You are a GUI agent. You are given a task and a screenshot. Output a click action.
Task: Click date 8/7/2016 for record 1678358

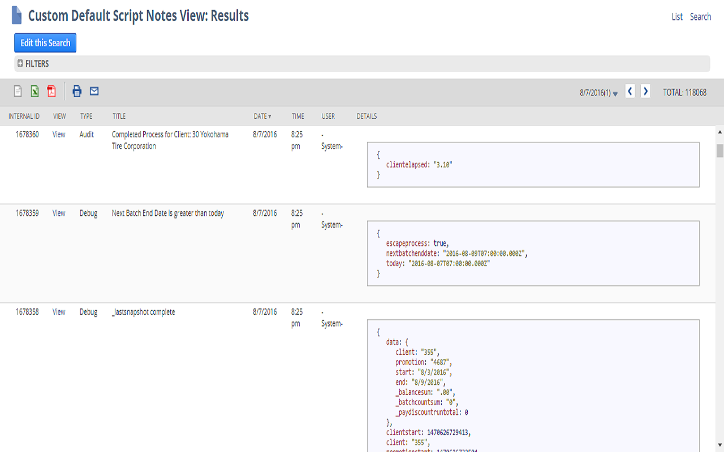pos(265,312)
